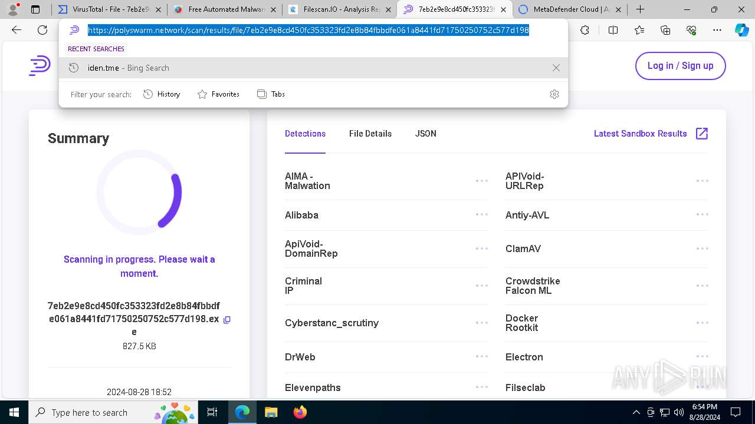
Task: Open a new browser tab
Action: pyautogui.click(x=640, y=9)
